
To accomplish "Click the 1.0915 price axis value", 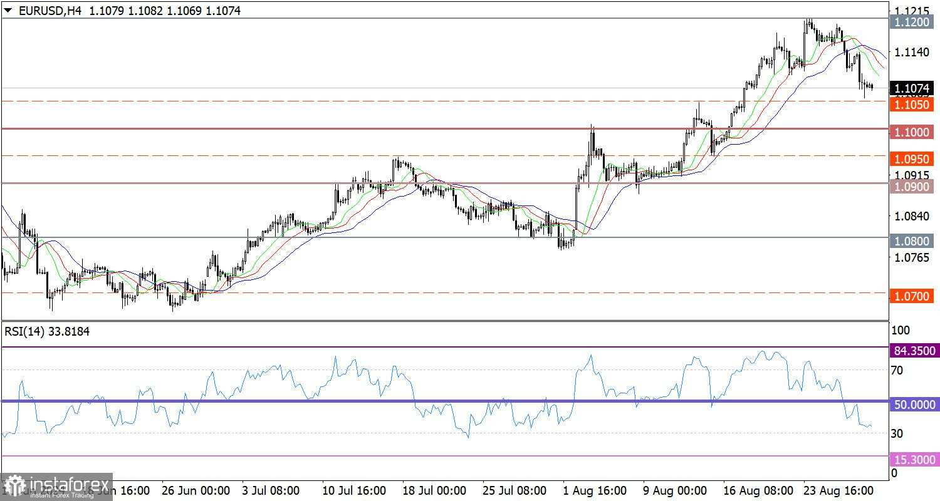I will 912,175.
